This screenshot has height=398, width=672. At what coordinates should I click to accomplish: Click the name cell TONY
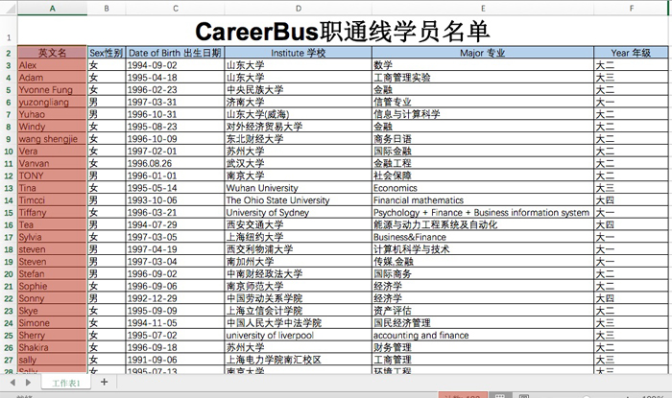click(x=52, y=176)
